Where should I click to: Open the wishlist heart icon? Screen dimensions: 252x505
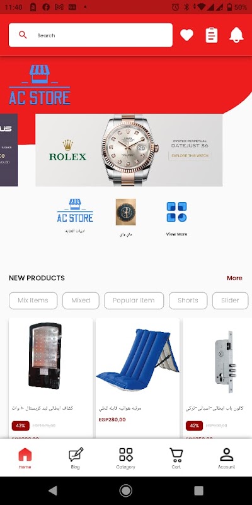point(186,35)
